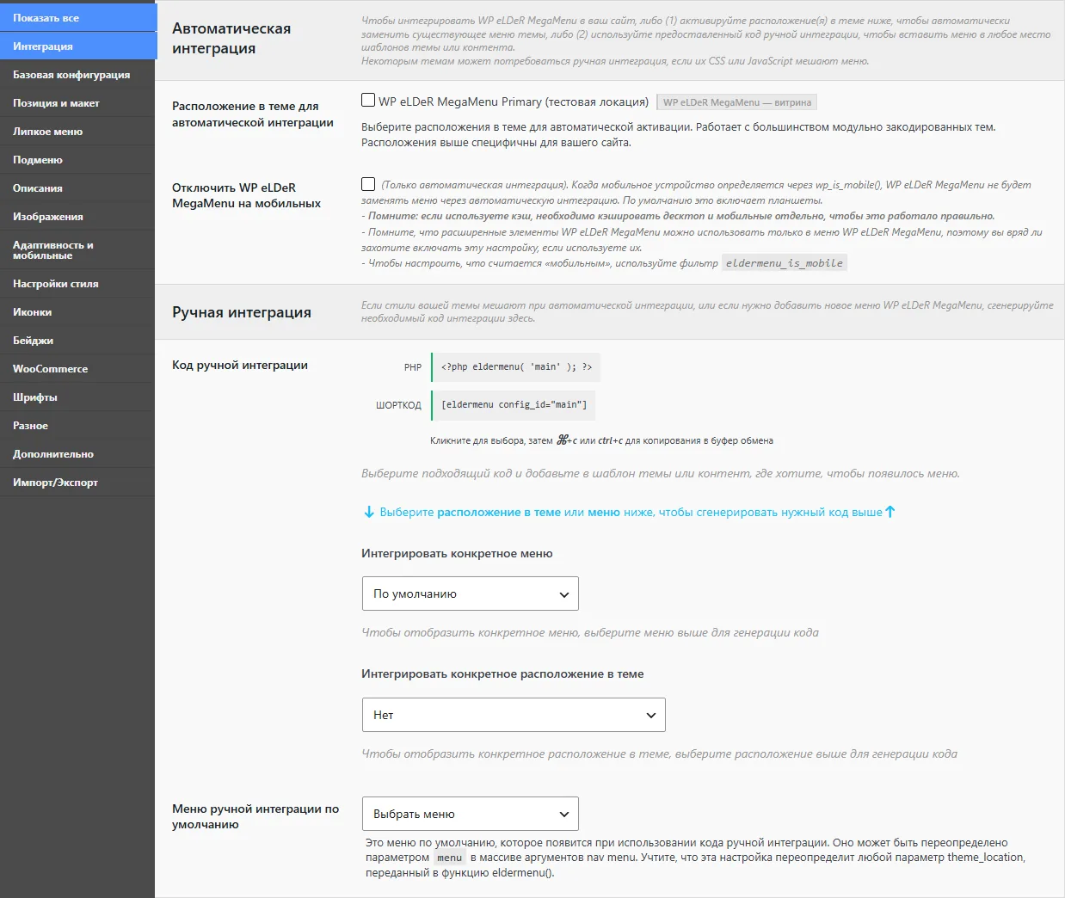Click "Интегрировать конкретное меню" label

[x=457, y=554]
